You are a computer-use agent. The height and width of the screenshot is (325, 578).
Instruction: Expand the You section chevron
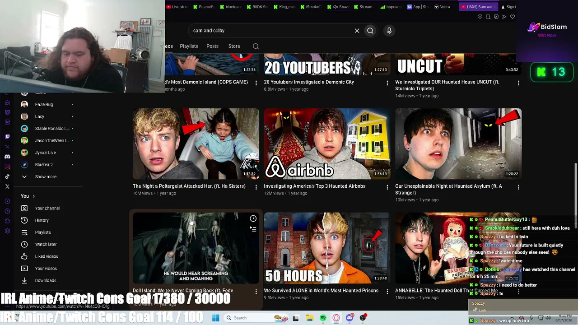click(x=33, y=196)
